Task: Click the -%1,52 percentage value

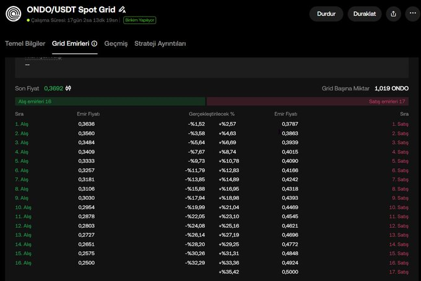Action: tap(196, 124)
